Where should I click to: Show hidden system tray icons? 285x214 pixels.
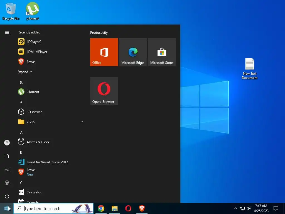pos(235,208)
